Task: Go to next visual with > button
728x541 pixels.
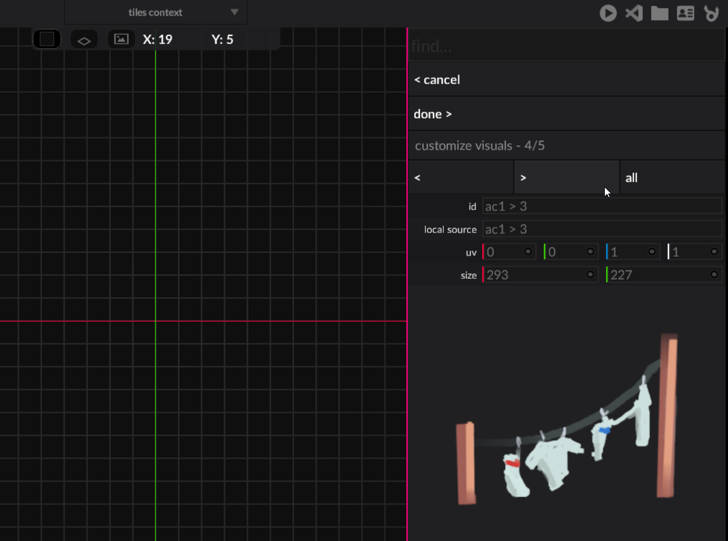Action: click(x=566, y=177)
